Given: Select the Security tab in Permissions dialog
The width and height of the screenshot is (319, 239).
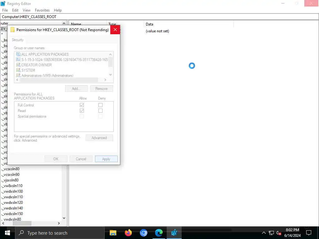Looking at the screenshot, I should (x=18, y=40).
